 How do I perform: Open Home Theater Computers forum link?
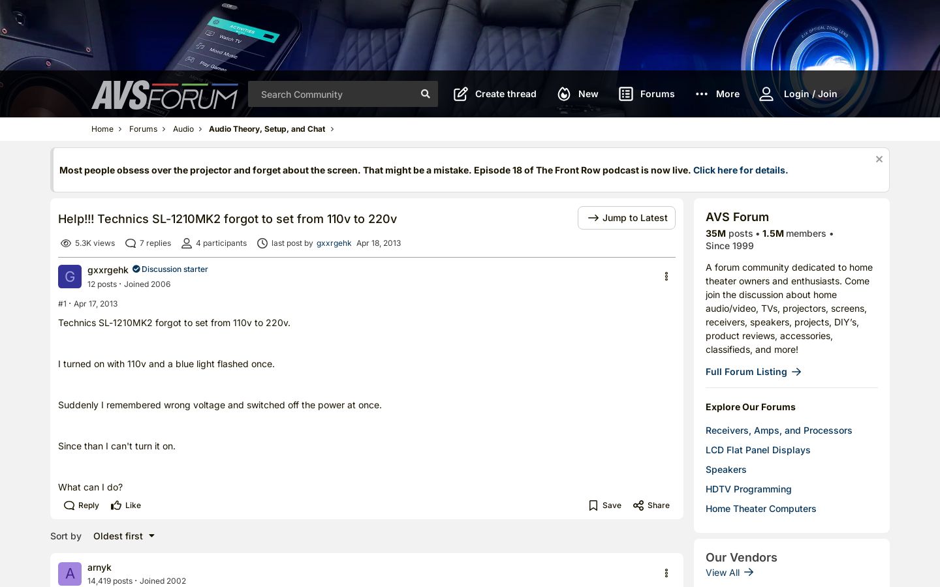(761, 509)
